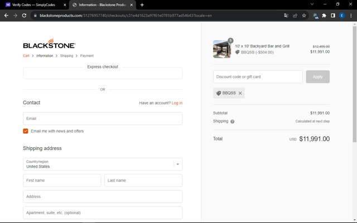Click the total amount $11,991.00 next to USD
Image resolution: width=357 pixels, height=223 pixels.
pyautogui.click(x=314, y=139)
